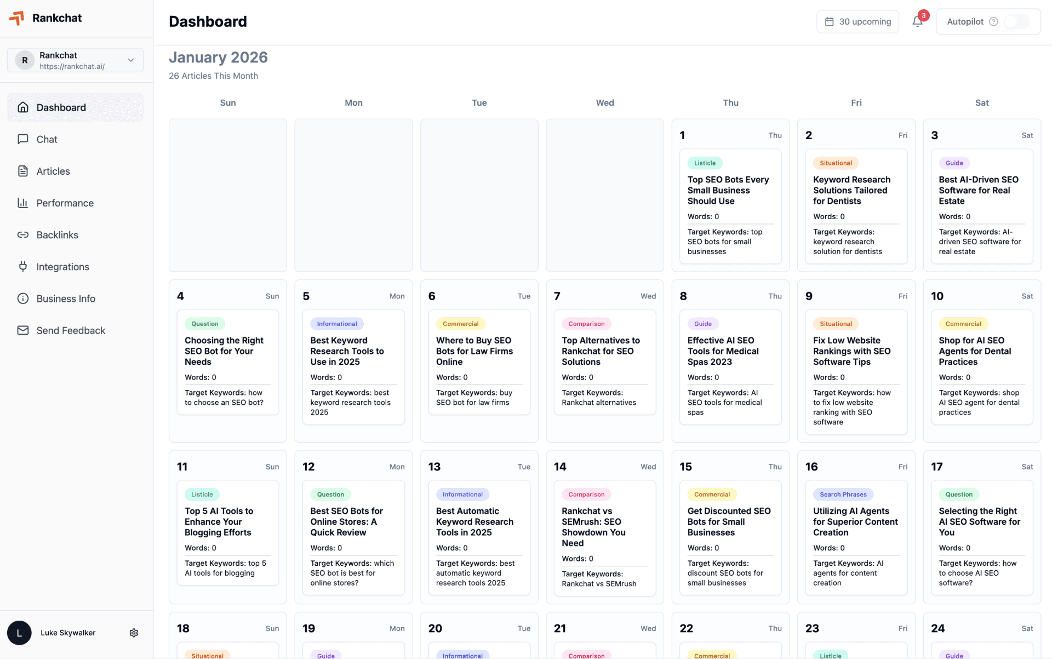Click the 30 upcoming button
The width and height of the screenshot is (1052, 659).
pyautogui.click(x=857, y=21)
